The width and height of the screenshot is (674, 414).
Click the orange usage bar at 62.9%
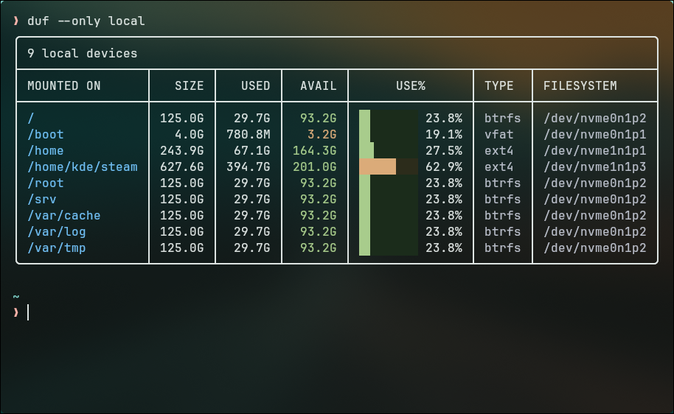coord(378,166)
